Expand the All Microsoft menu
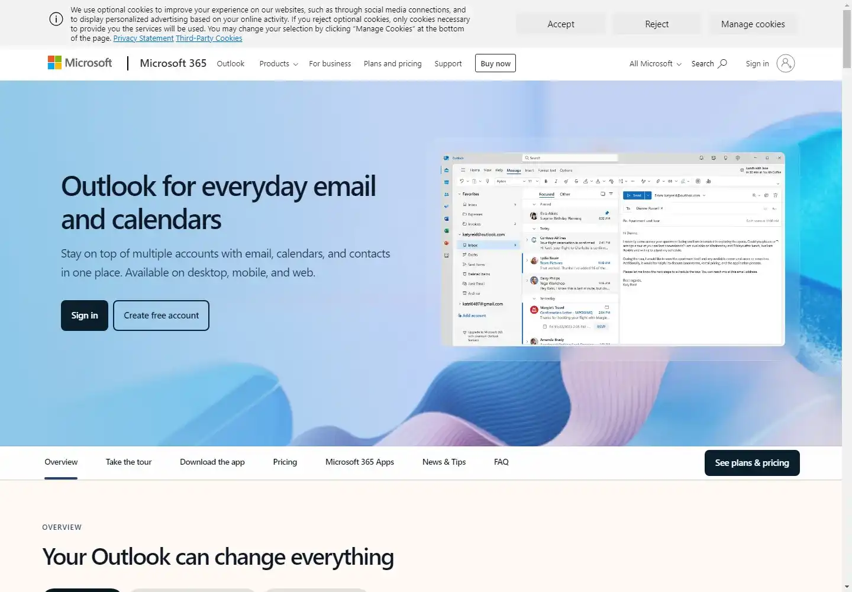 (656, 63)
